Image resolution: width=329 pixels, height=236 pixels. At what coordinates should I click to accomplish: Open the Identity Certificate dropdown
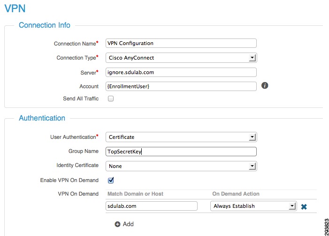[x=181, y=166]
